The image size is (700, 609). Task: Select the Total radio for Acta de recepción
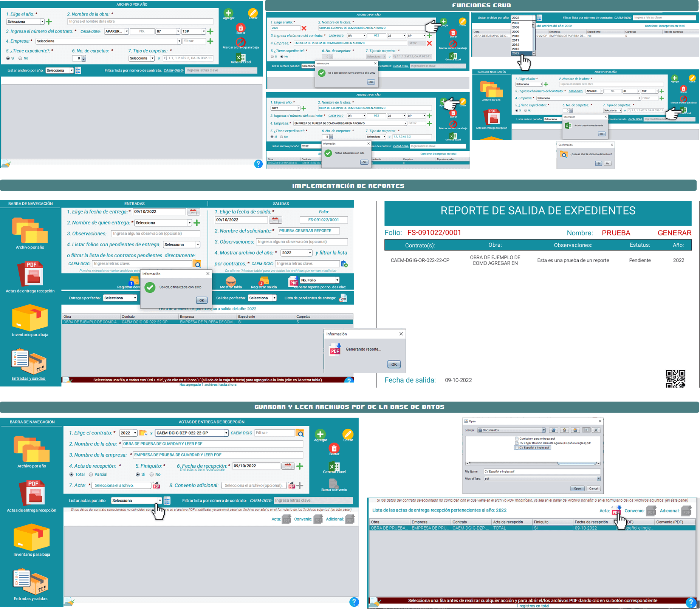click(x=71, y=475)
